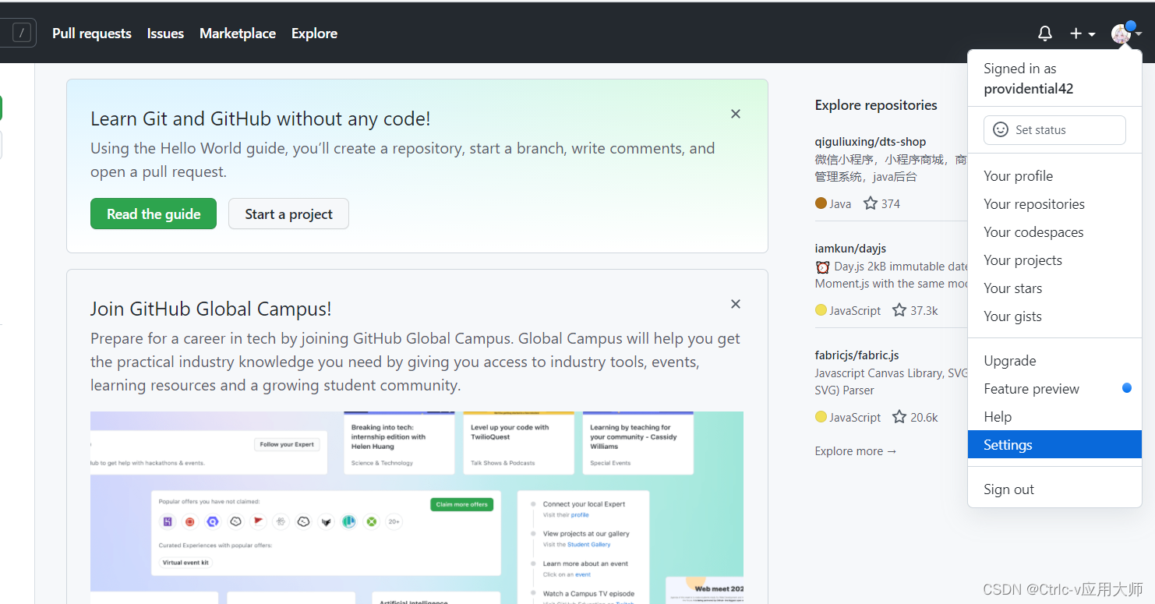
Task: Click the Set status button
Action: 1054,130
